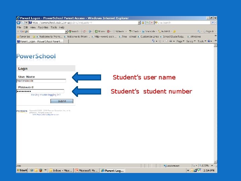Click the Firefox quick launch icon
The image size is (241, 181).
click(x=41, y=170)
